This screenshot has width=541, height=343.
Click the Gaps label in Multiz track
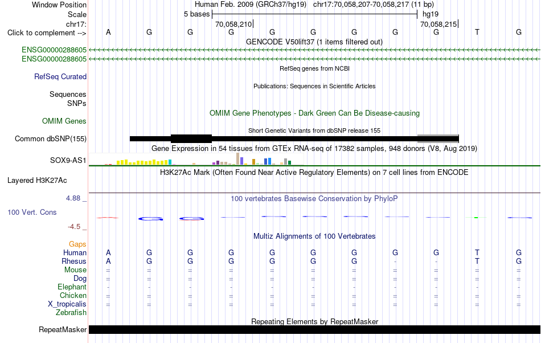tap(77, 244)
